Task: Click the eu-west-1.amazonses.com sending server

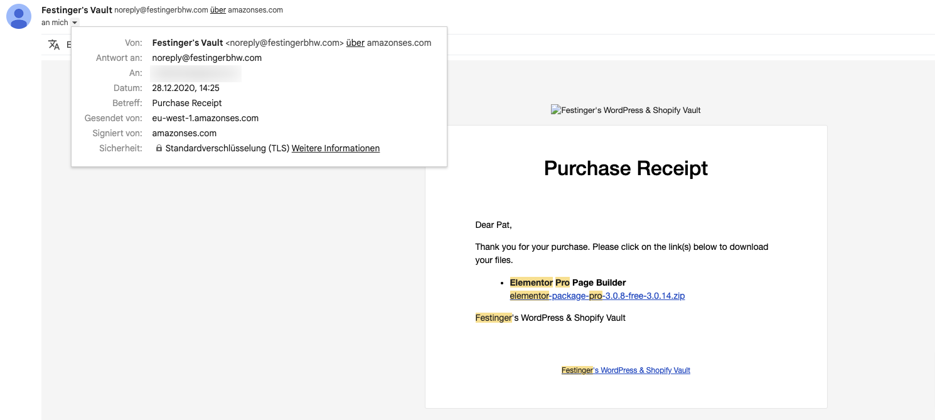Action: point(205,119)
